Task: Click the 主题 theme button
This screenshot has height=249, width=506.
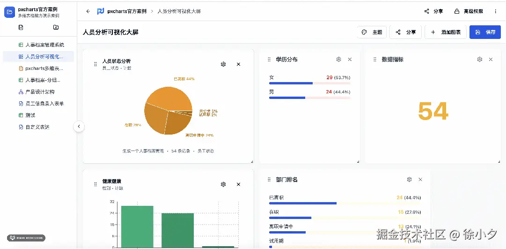Action: [372, 32]
